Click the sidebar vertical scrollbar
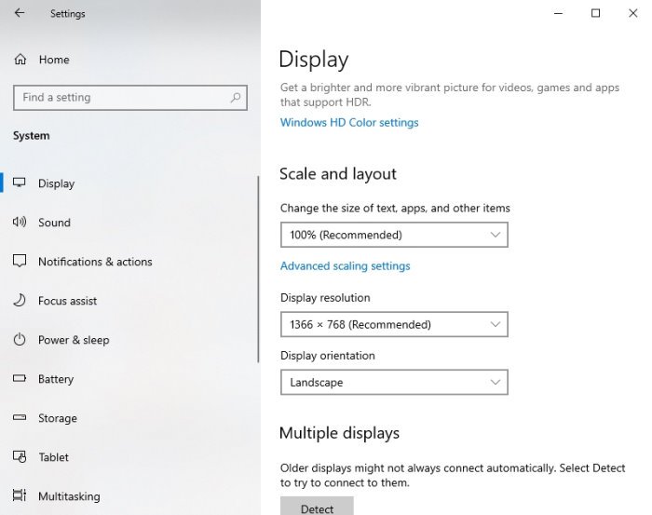This screenshot has width=652, height=515. point(258,269)
